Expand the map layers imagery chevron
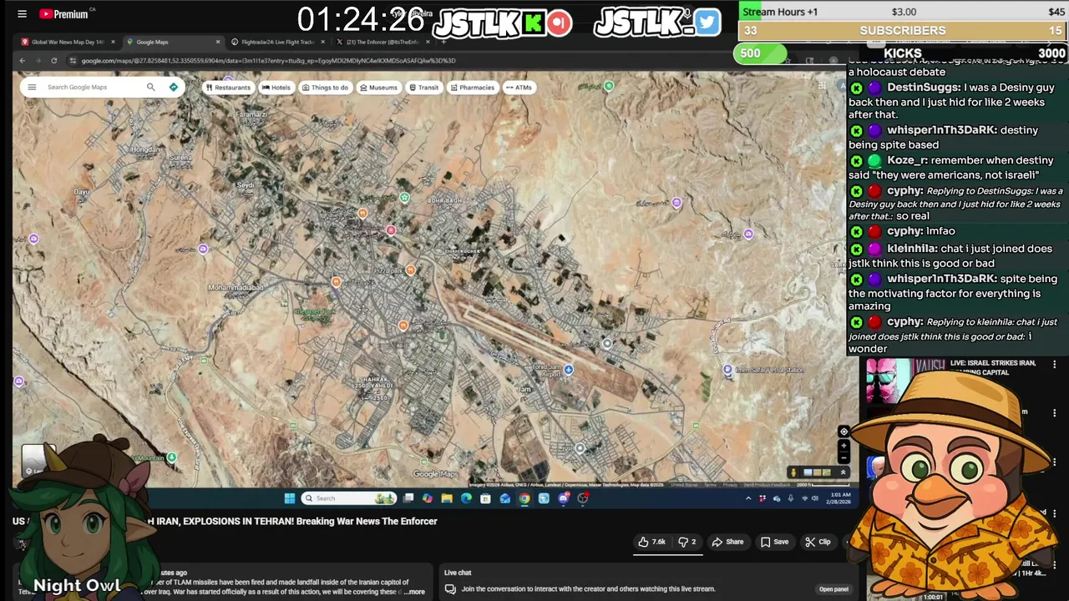The image size is (1069, 601). tap(842, 472)
